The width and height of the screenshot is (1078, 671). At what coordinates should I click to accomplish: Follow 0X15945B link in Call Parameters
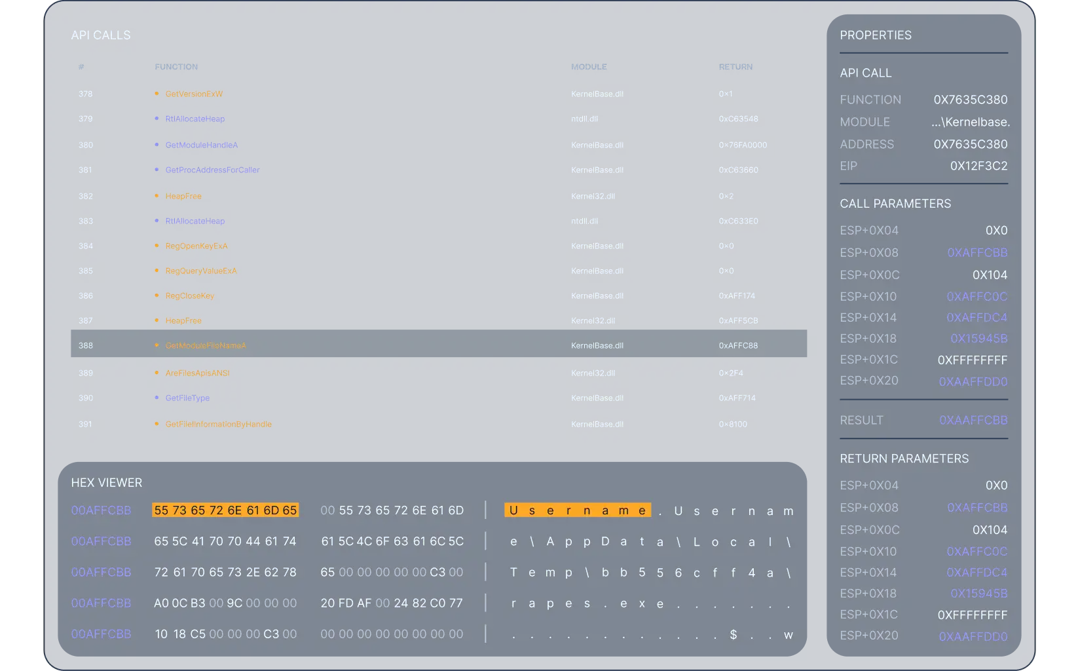pos(979,338)
